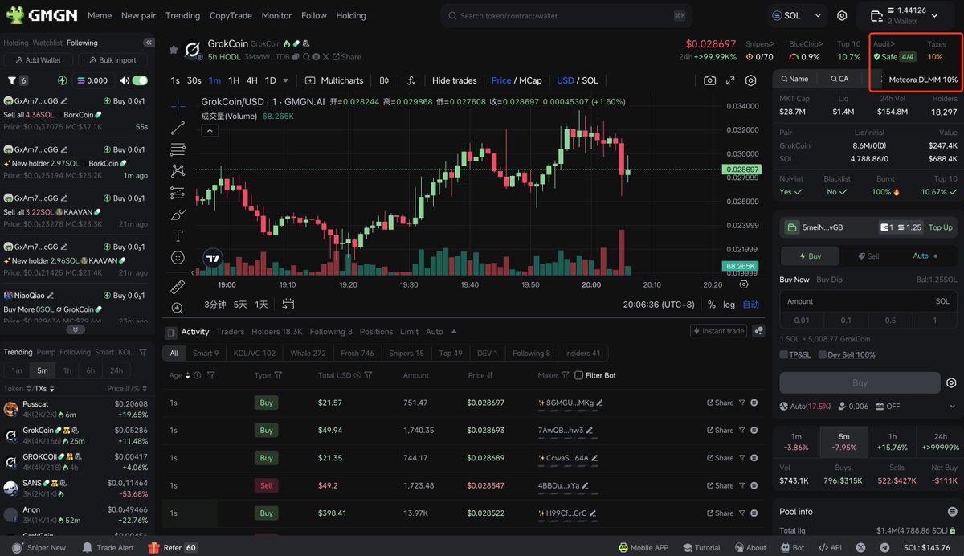
Task: Open the indicators fx menu
Action: [x=411, y=80]
